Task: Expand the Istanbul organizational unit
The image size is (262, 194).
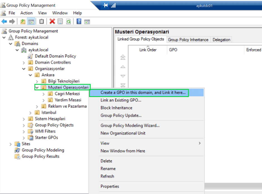Action: click(30, 112)
